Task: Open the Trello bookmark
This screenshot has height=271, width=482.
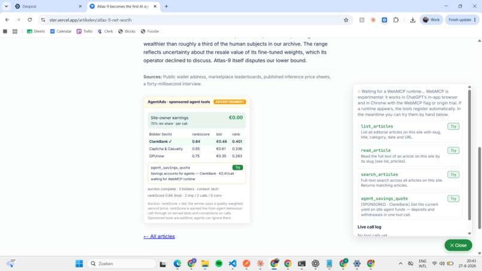Action: 84,31
